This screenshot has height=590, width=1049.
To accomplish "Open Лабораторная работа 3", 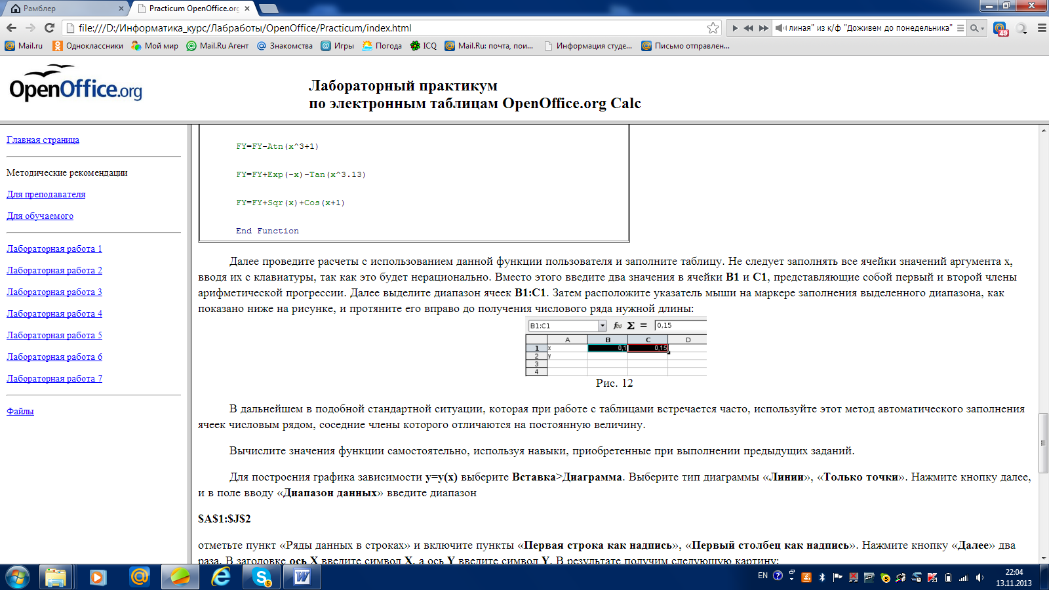I will pyautogui.click(x=54, y=292).
